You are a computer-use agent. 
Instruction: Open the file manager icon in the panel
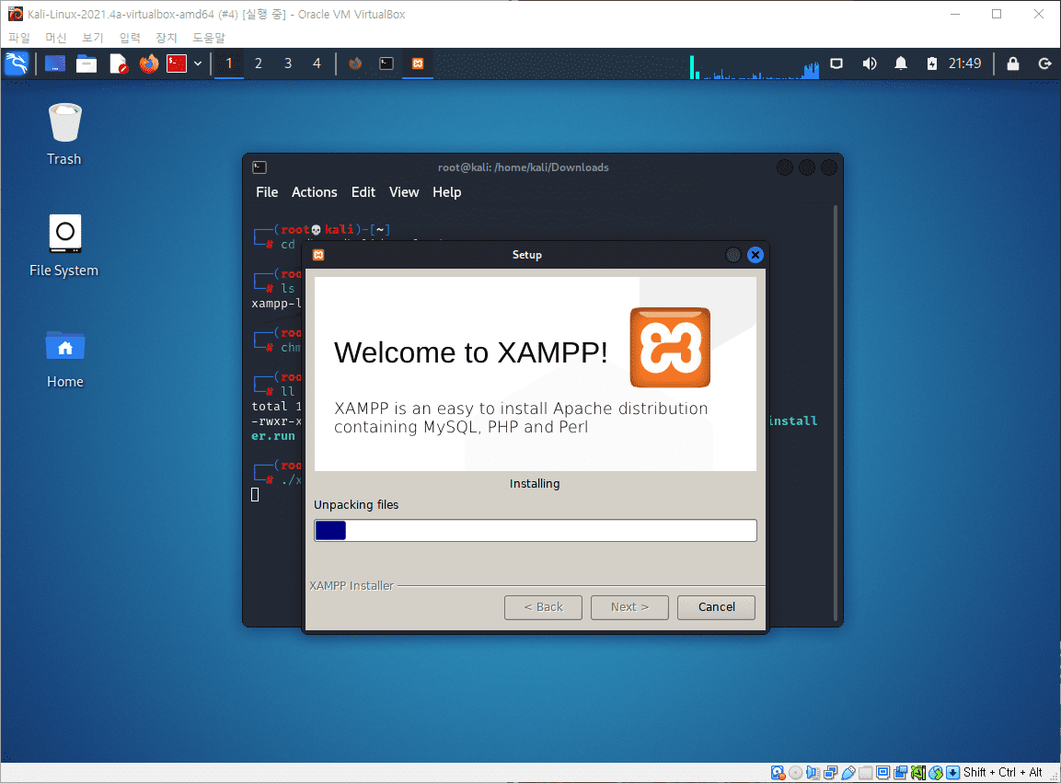pyautogui.click(x=85, y=63)
